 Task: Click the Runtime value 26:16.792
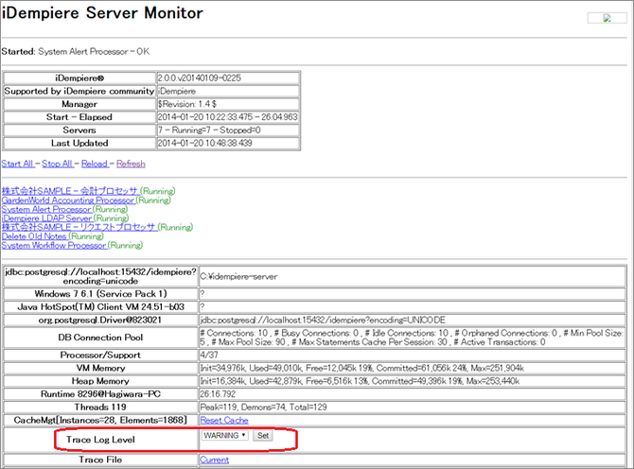tap(218, 394)
